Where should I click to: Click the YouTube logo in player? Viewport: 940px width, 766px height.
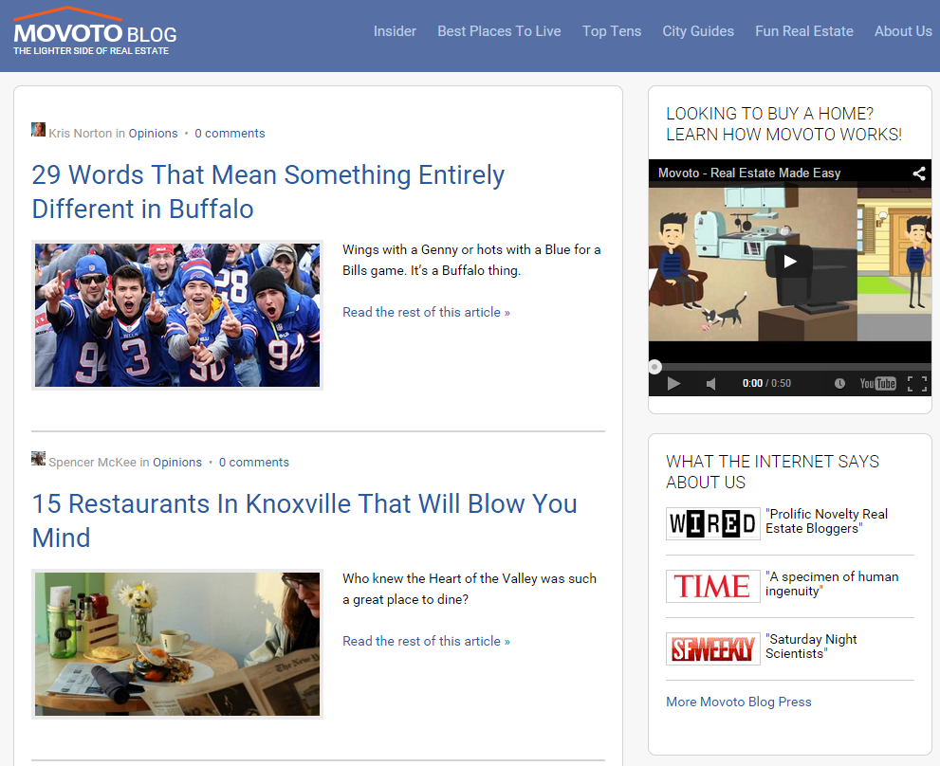pyautogui.click(x=877, y=384)
